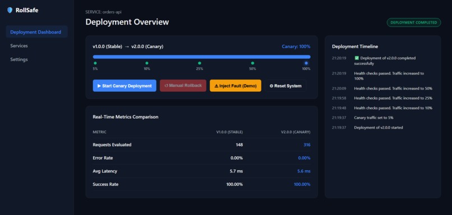Screen dimensions: 452x215
Task: Trigger a Manual Rollback
Action: point(183,86)
